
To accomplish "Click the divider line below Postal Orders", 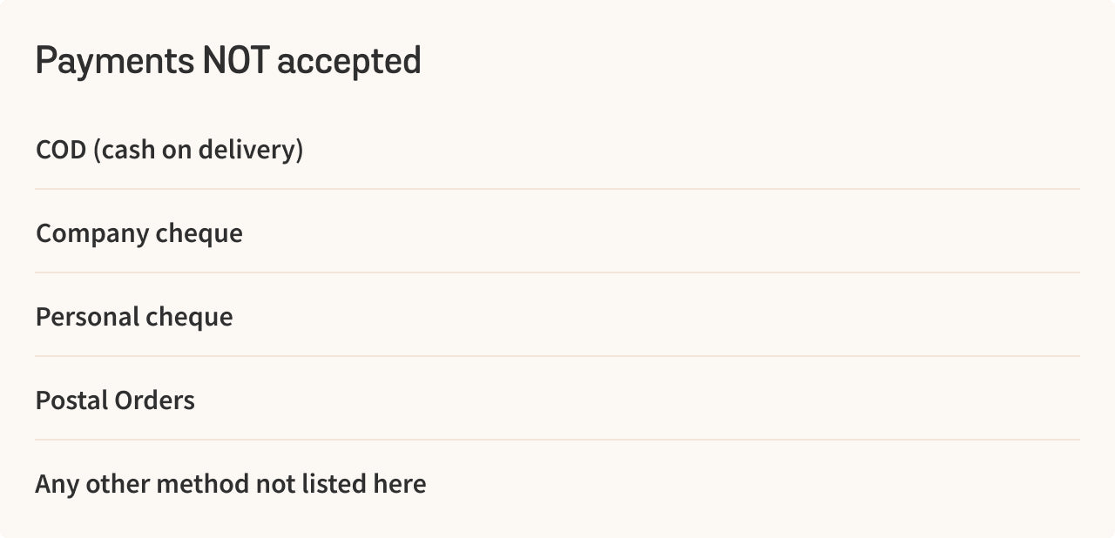I will pos(557,440).
